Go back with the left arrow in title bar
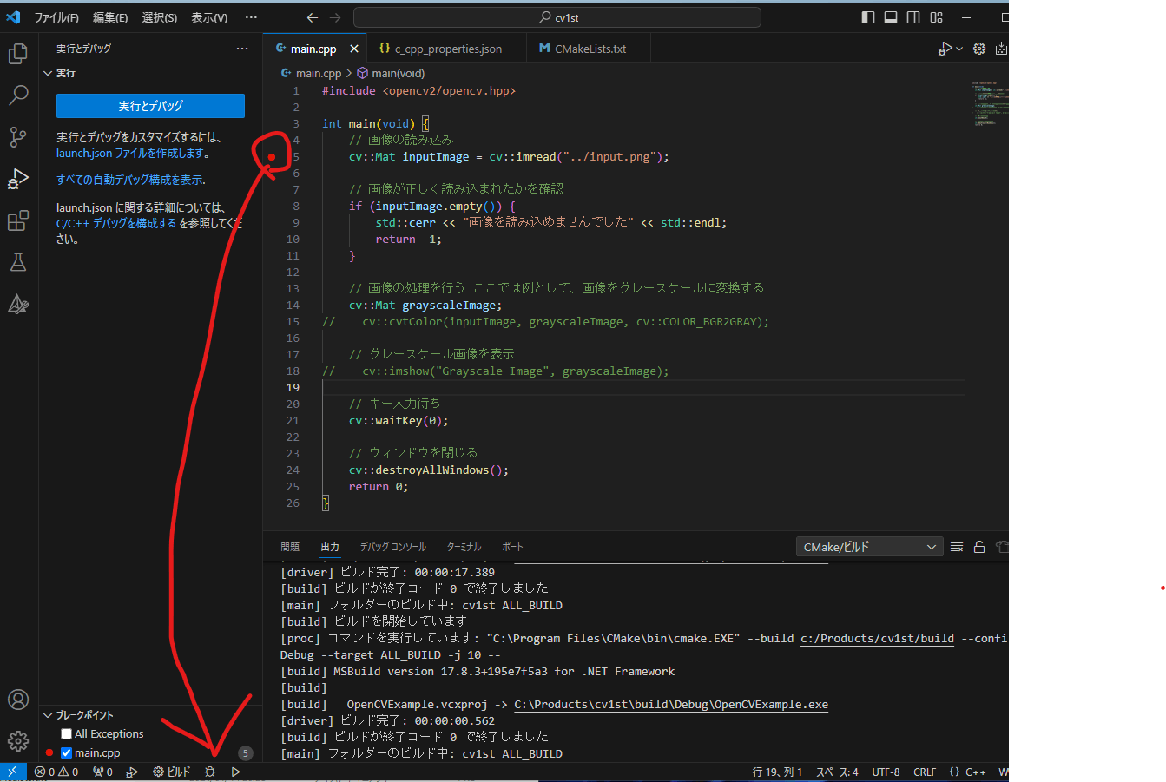The image size is (1166, 782). point(313,17)
